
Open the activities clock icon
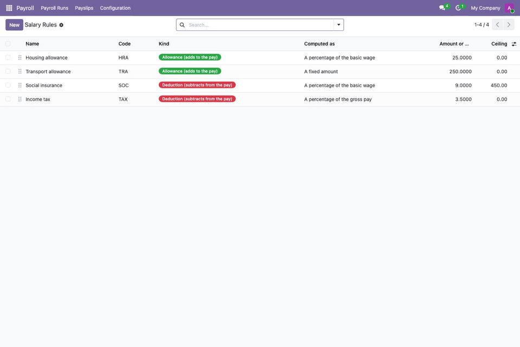coord(458,8)
